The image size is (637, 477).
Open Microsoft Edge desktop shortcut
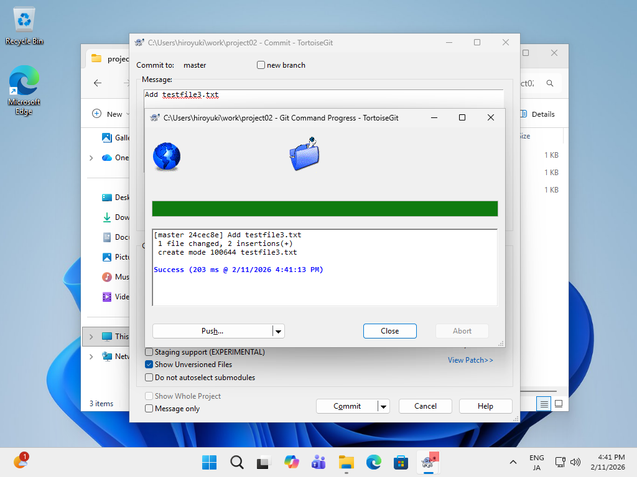pyautogui.click(x=24, y=90)
